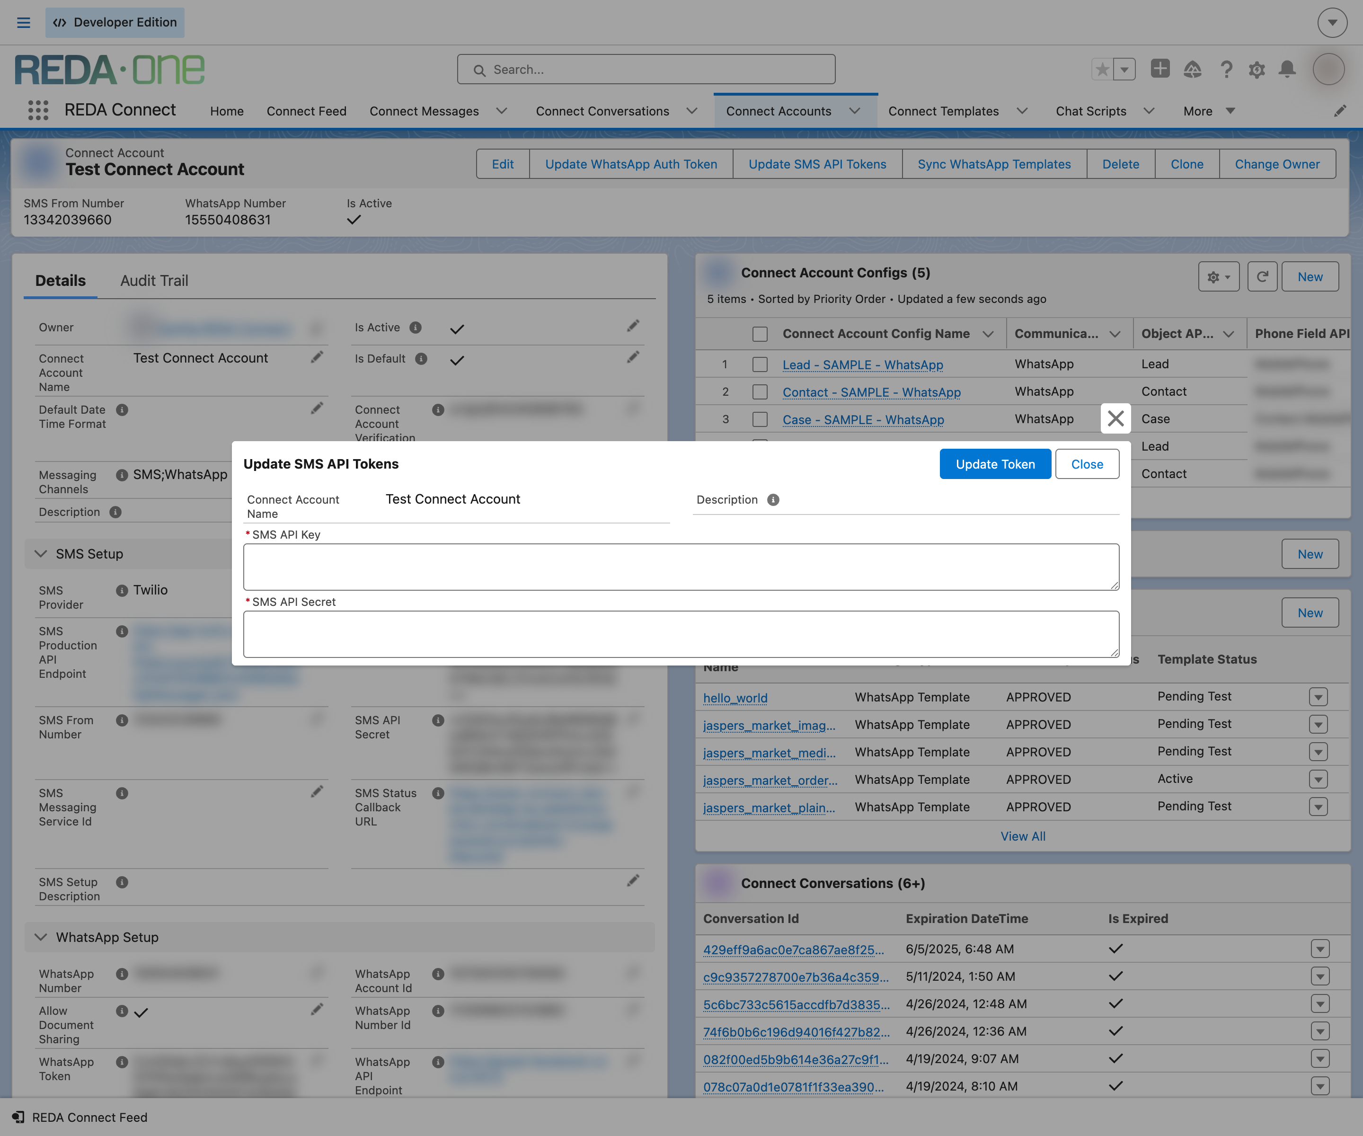
Task: Click the favorites star icon
Action: 1102,69
